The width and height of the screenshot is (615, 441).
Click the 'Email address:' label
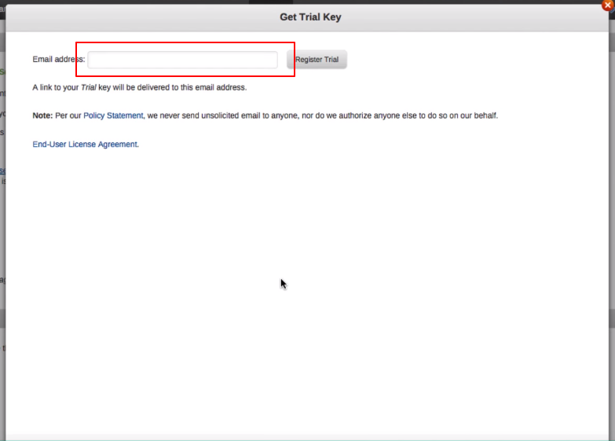pyautogui.click(x=58, y=60)
